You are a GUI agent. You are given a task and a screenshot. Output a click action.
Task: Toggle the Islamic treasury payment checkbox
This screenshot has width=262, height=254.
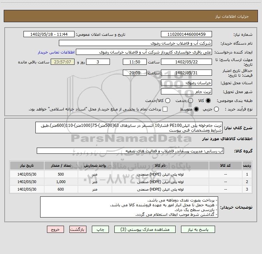(x=165, y=109)
